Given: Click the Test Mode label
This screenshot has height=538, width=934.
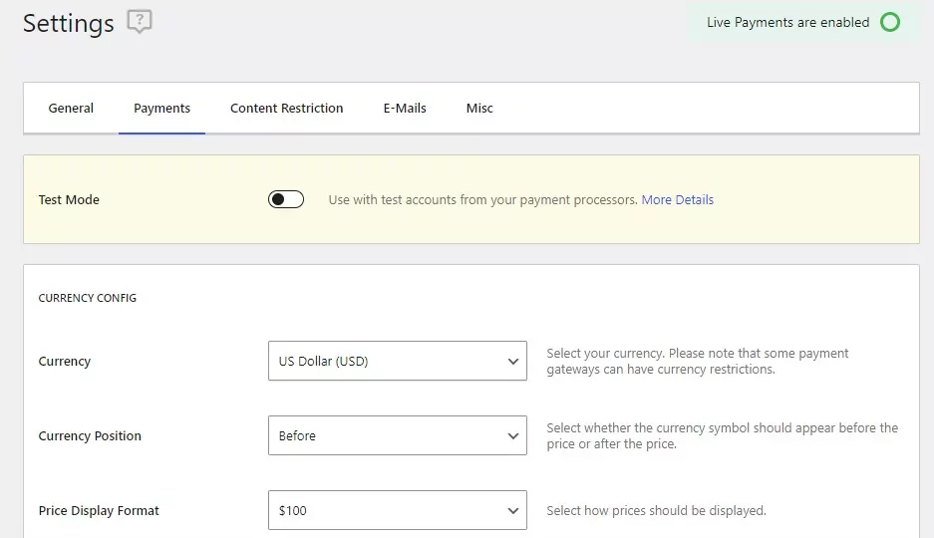Looking at the screenshot, I should [69, 200].
